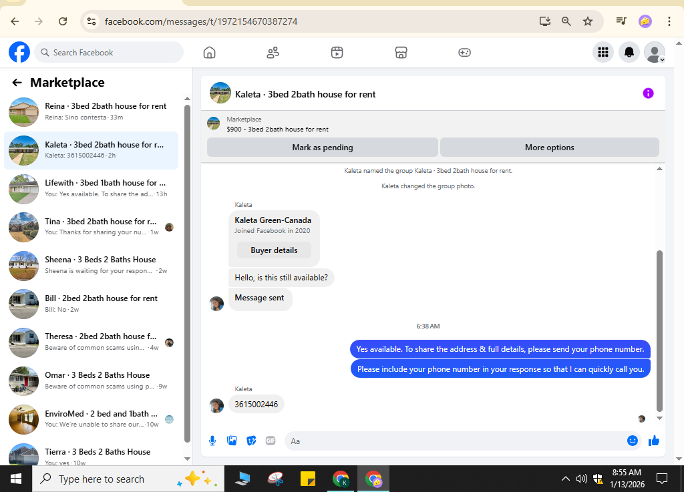The width and height of the screenshot is (684, 492).
Task: Click More options button
Action: pos(550,148)
